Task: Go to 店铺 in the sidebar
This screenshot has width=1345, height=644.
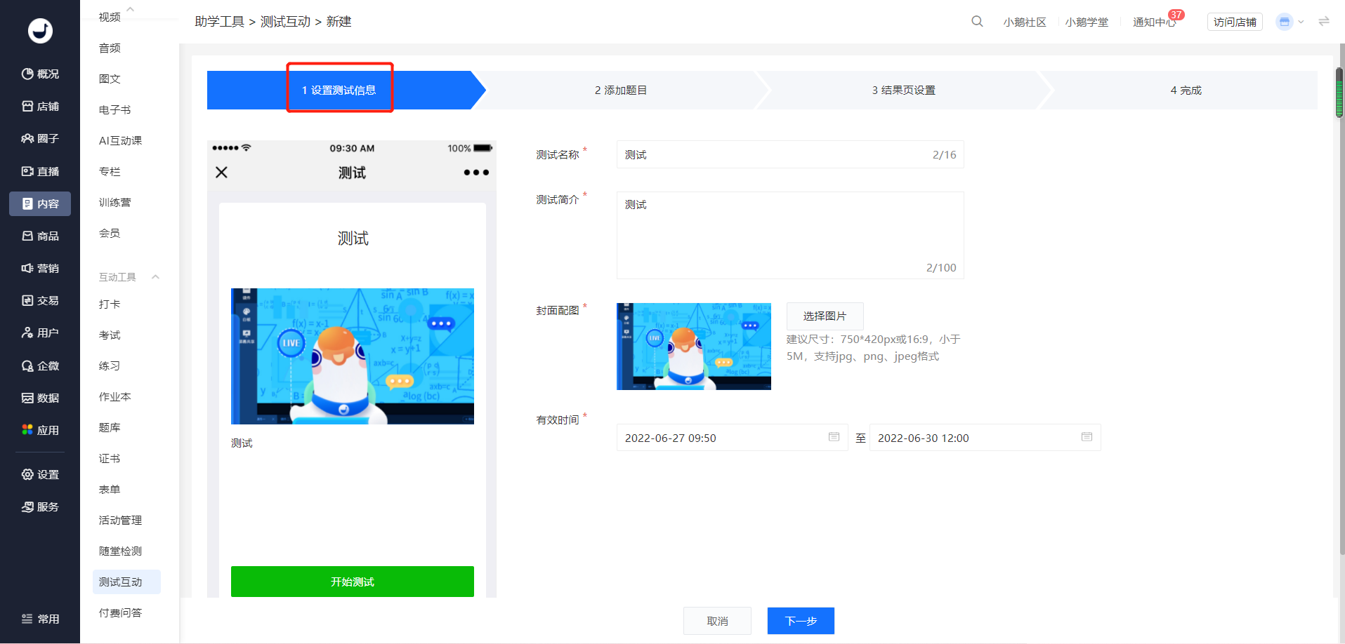Action: coord(40,106)
